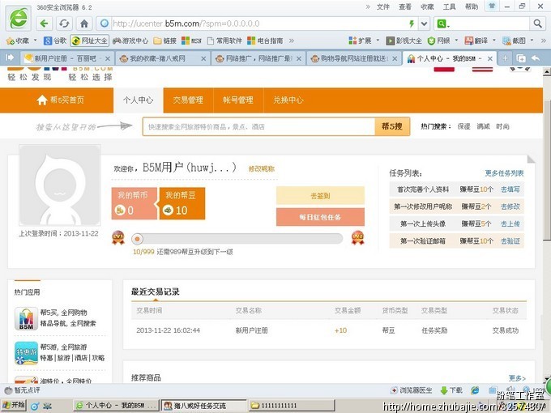This screenshot has height=413, width=551.
Task: Select the 交易管理 navigation tab
Action: point(188,100)
